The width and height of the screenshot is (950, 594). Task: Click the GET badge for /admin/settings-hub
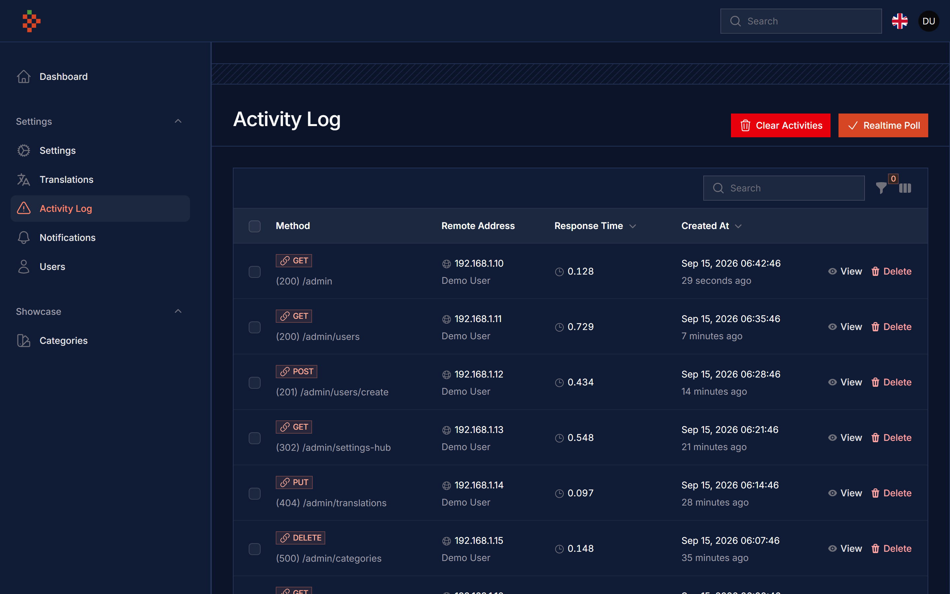click(x=294, y=427)
